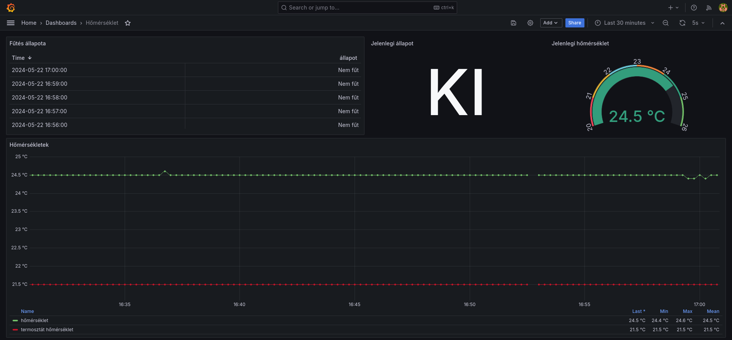Open the user profile avatar
732x340 pixels.
coord(723,8)
